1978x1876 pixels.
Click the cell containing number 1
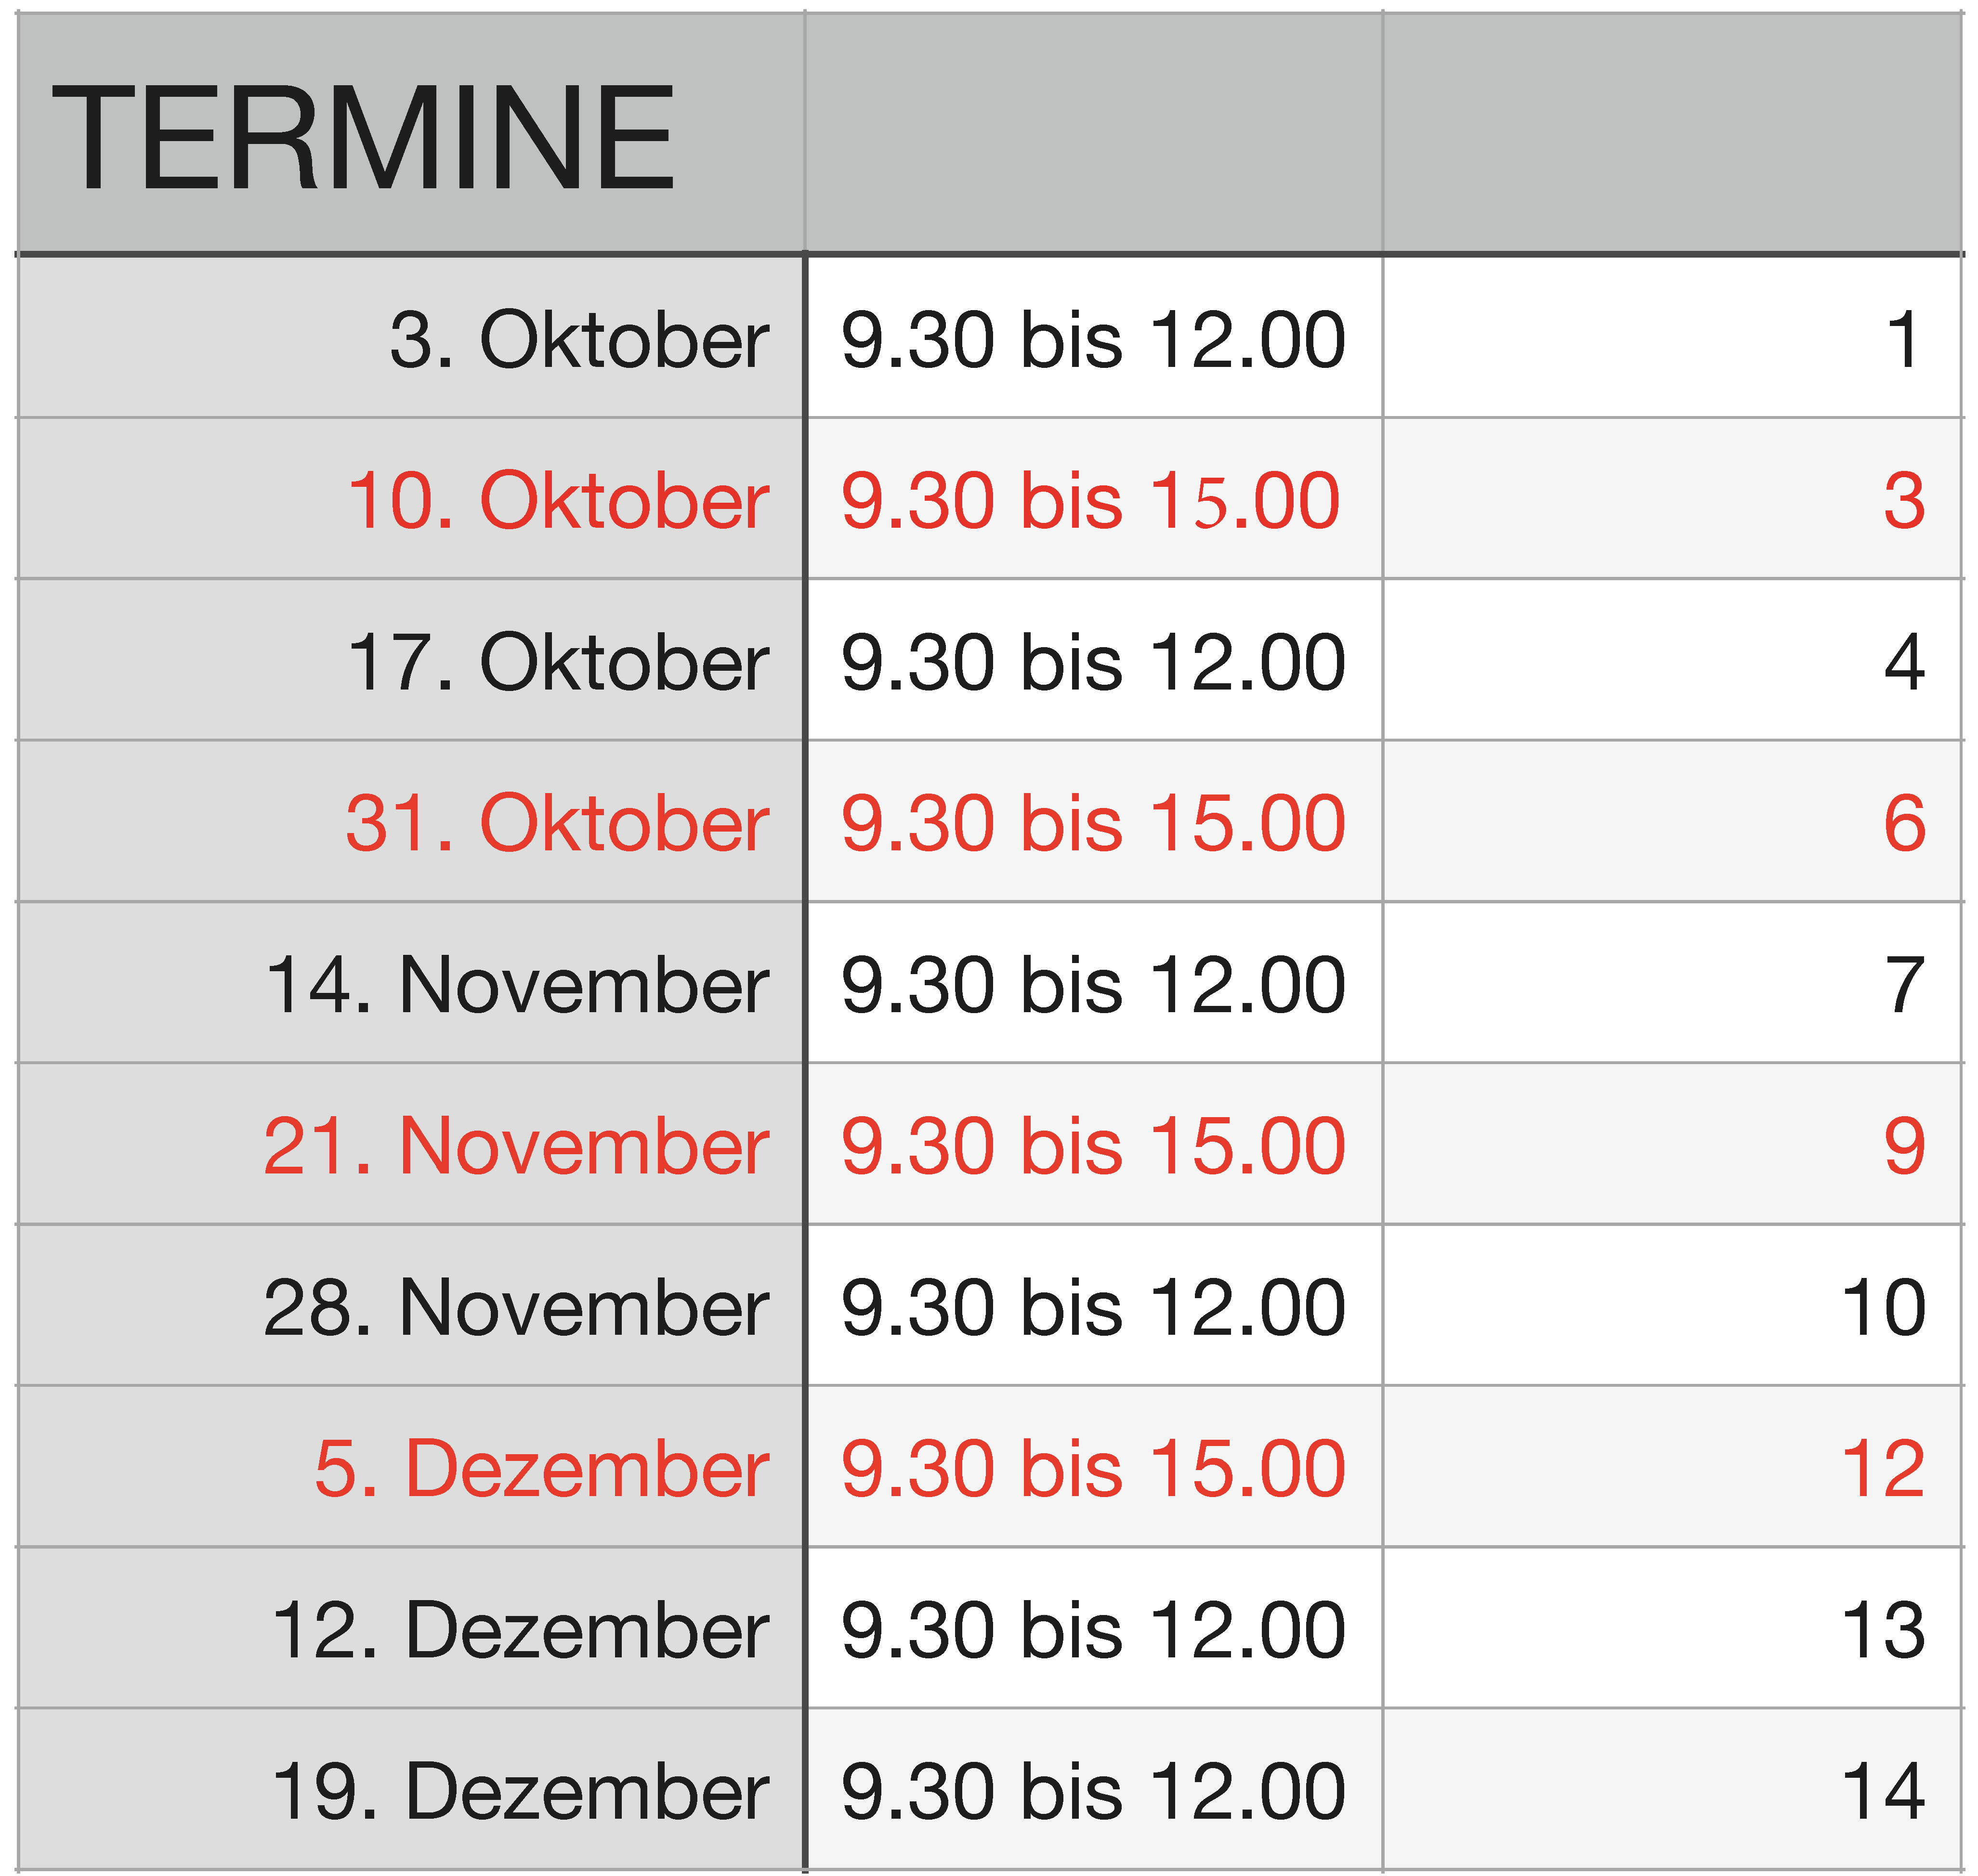tap(1672, 337)
